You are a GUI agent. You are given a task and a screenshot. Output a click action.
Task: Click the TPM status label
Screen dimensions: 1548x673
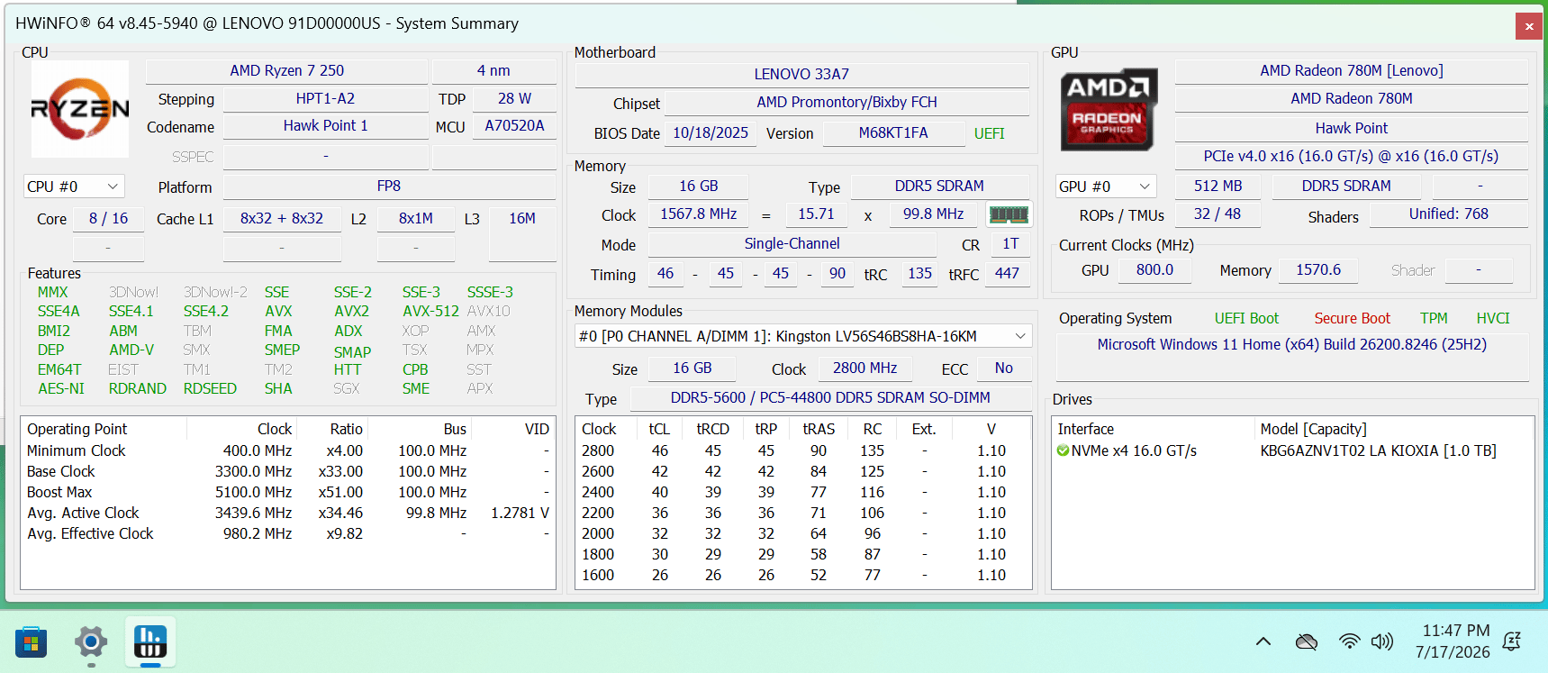[x=1434, y=318]
